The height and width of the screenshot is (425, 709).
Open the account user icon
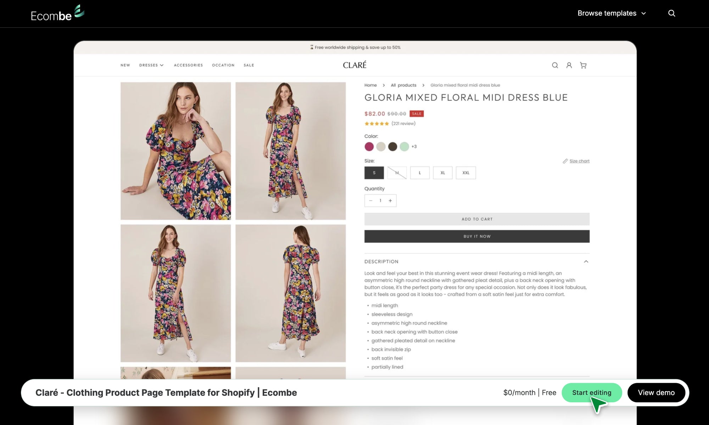coord(569,65)
